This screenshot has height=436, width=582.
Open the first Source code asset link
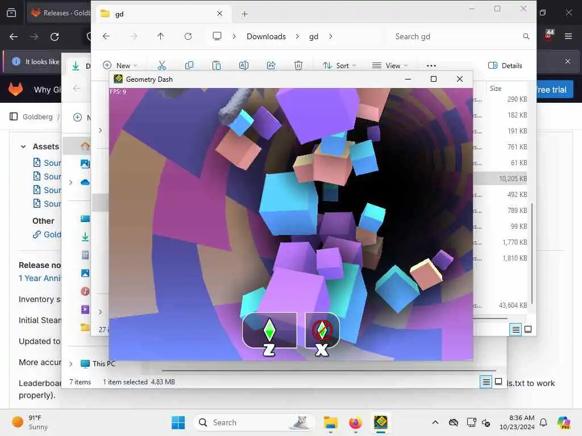click(x=47, y=163)
